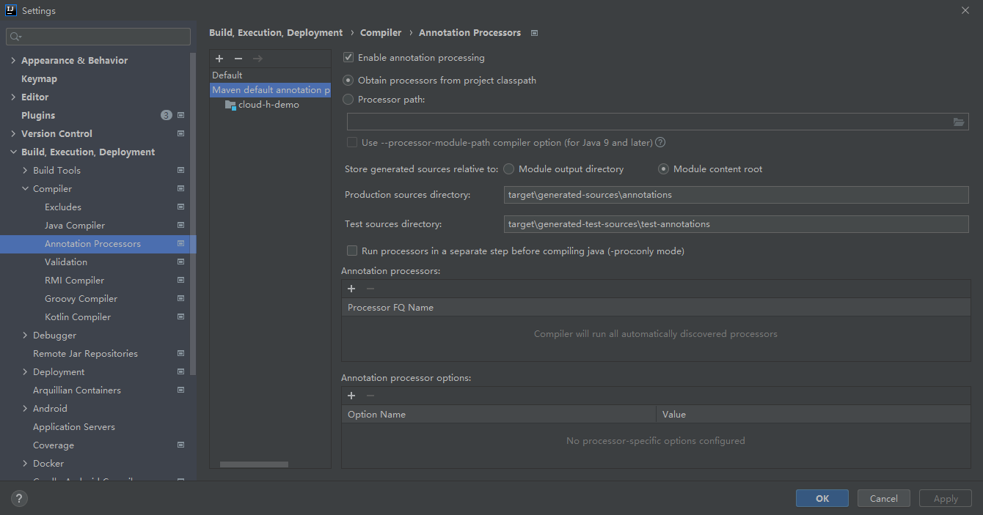Add a new annotation processor FQ name
This screenshot has height=515, width=983.
coord(351,289)
